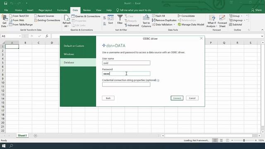Expand What-If Analysis dropdown
This screenshot has width=265, height=149.
[217, 26]
